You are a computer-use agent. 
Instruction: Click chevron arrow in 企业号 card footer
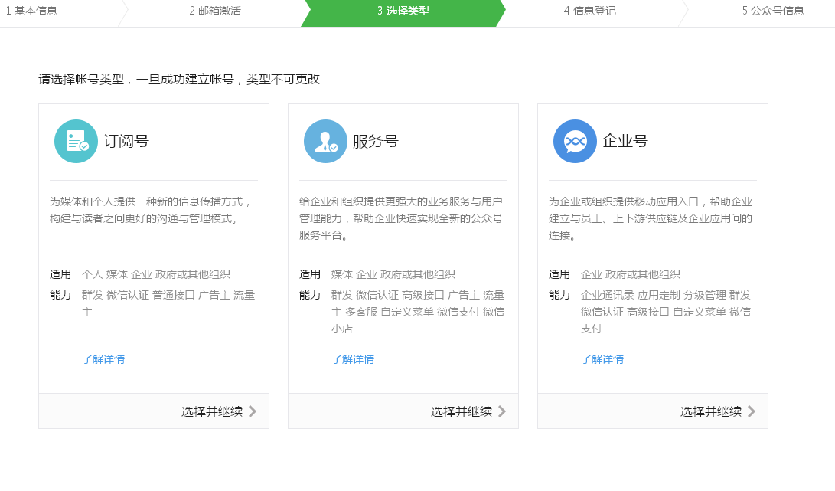752,411
